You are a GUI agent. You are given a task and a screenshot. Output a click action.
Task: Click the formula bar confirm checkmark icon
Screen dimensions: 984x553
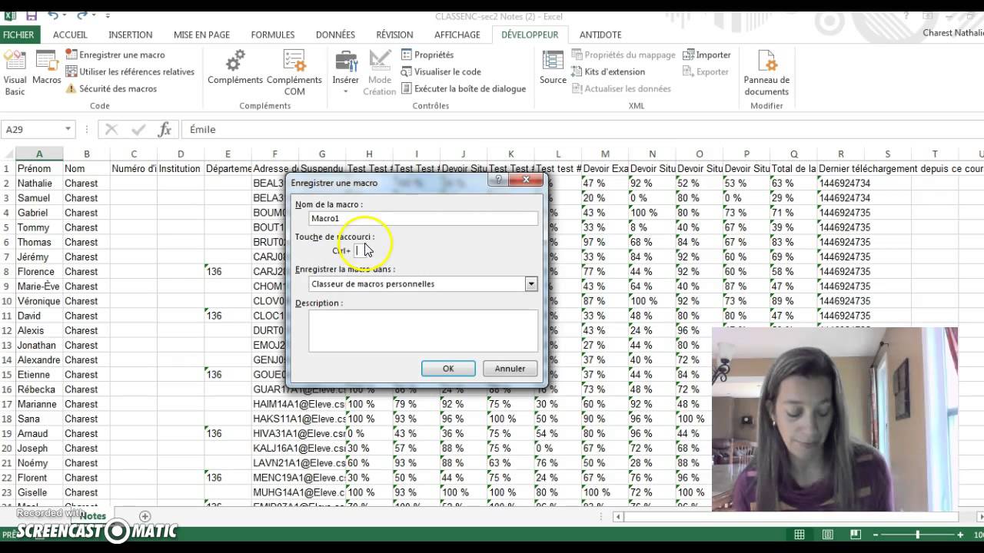coord(138,129)
